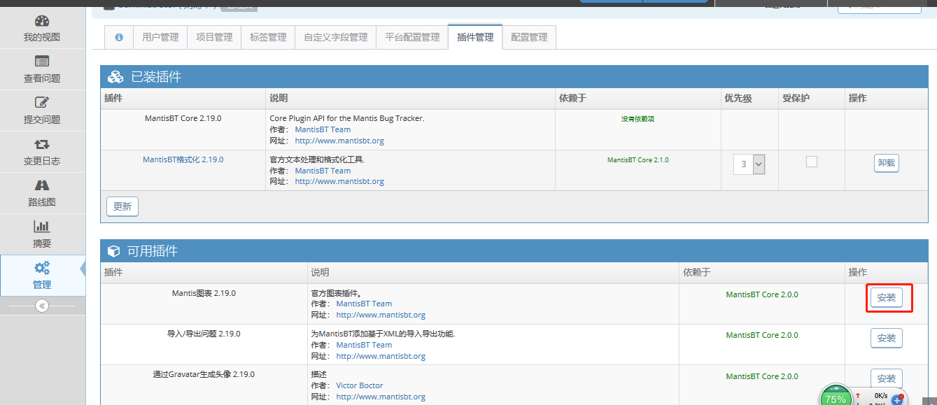Switch to 配置管理 tab
Viewport: 937px width, 405px height.
click(529, 37)
